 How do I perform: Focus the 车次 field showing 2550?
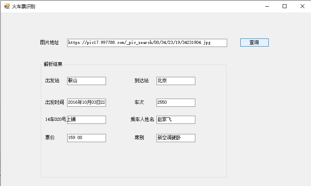tap(175, 103)
